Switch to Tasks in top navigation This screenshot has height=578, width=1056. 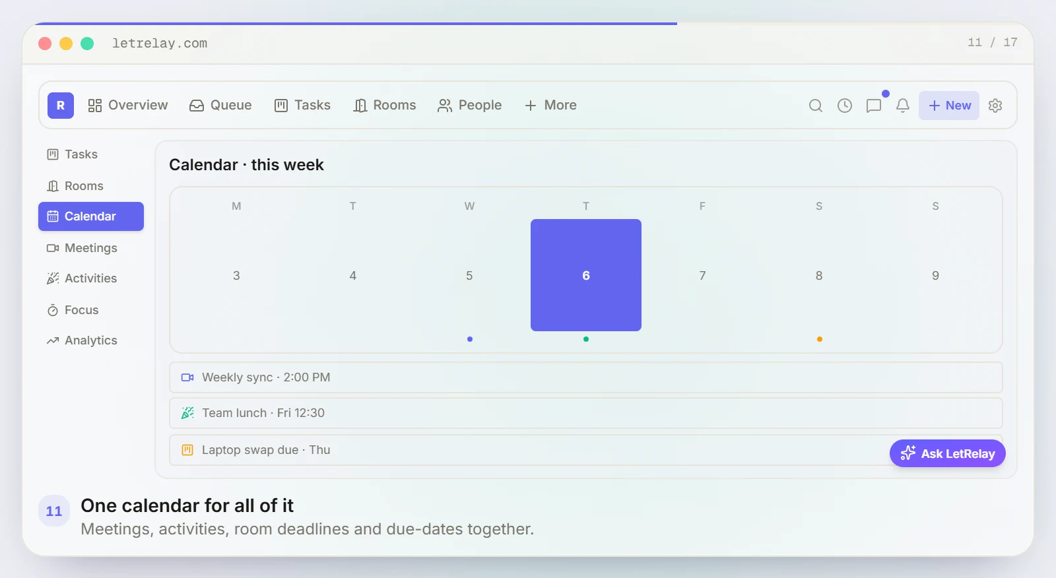tap(302, 106)
